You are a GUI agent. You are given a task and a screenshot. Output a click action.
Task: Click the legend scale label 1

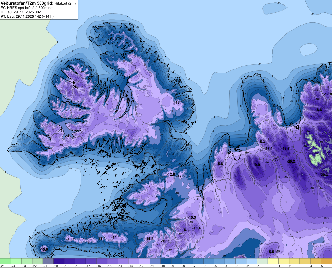click(279, 266)
